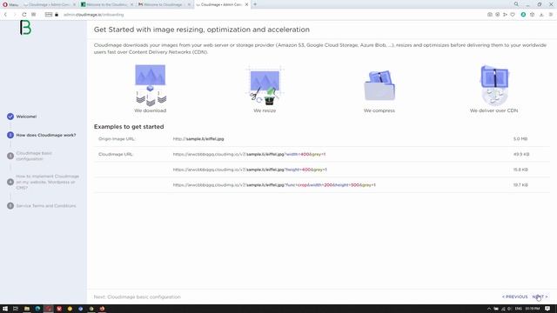
Task: Click the origin image URL sample.li/eiffel.jpg
Action: point(198,139)
